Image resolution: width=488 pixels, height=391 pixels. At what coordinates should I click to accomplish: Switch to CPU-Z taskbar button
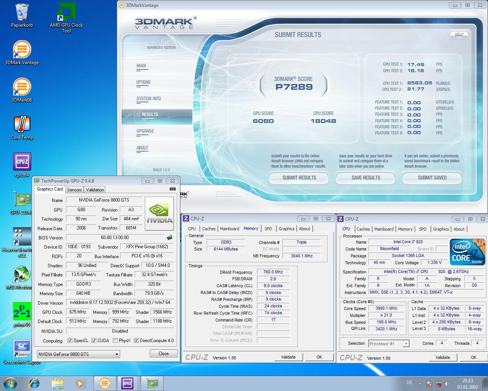[127, 383]
